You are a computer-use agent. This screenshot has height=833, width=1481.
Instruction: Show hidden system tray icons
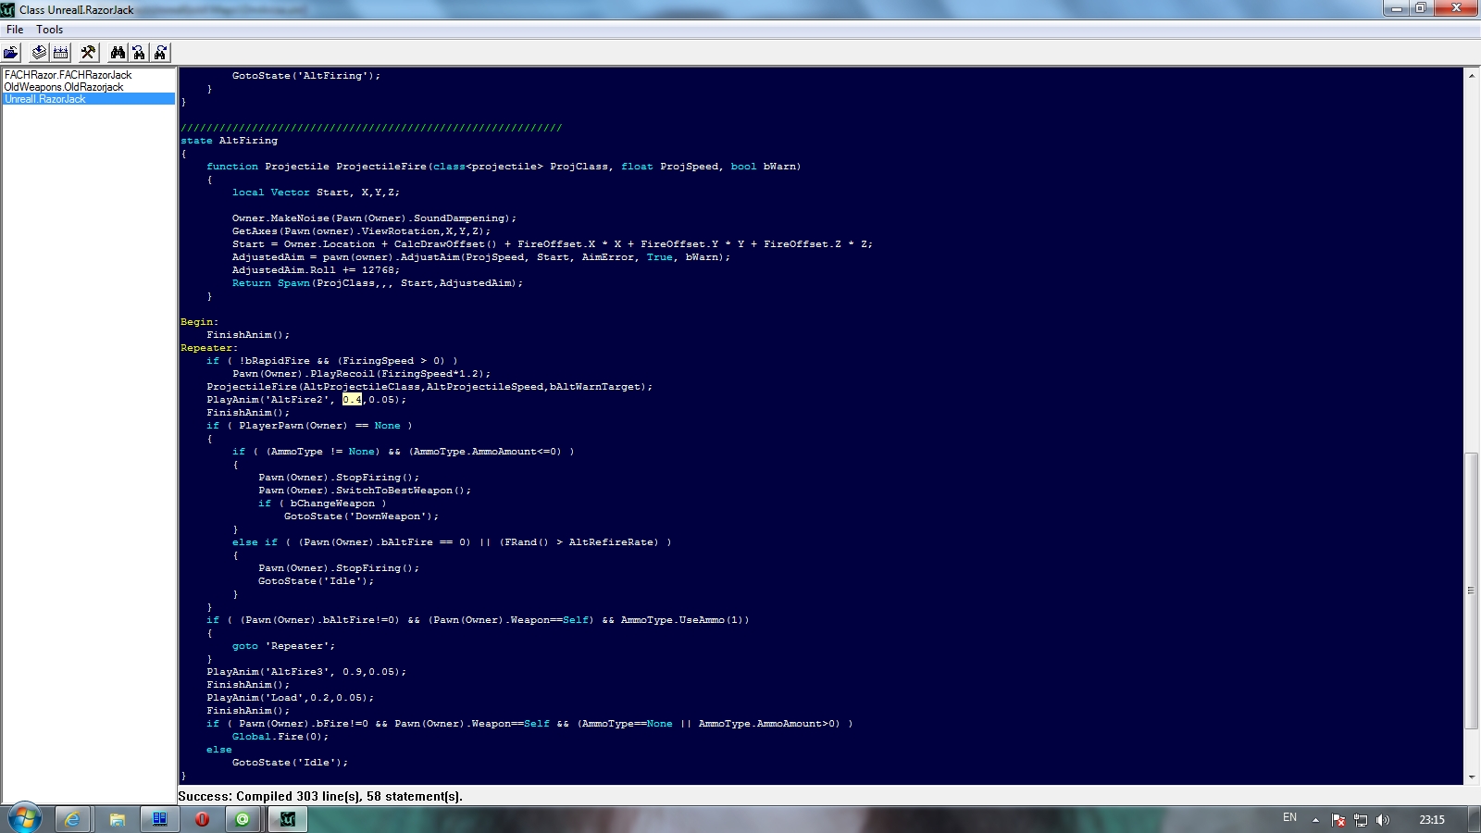pyautogui.click(x=1315, y=820)
